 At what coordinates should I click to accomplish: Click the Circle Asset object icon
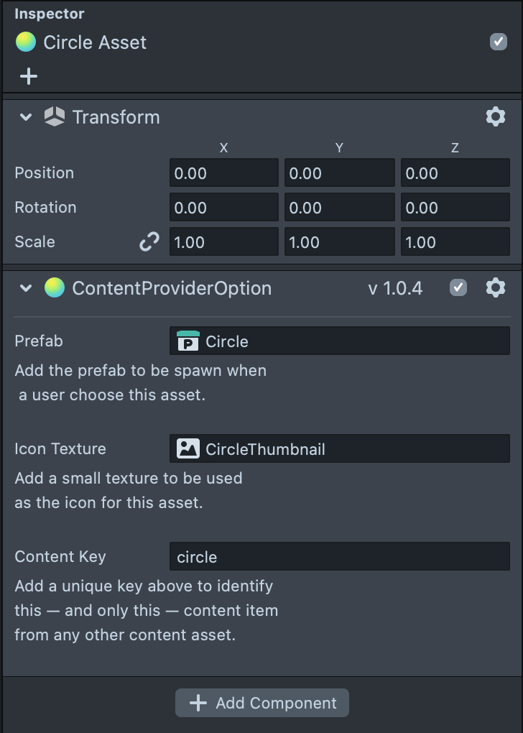pos(26,42)
